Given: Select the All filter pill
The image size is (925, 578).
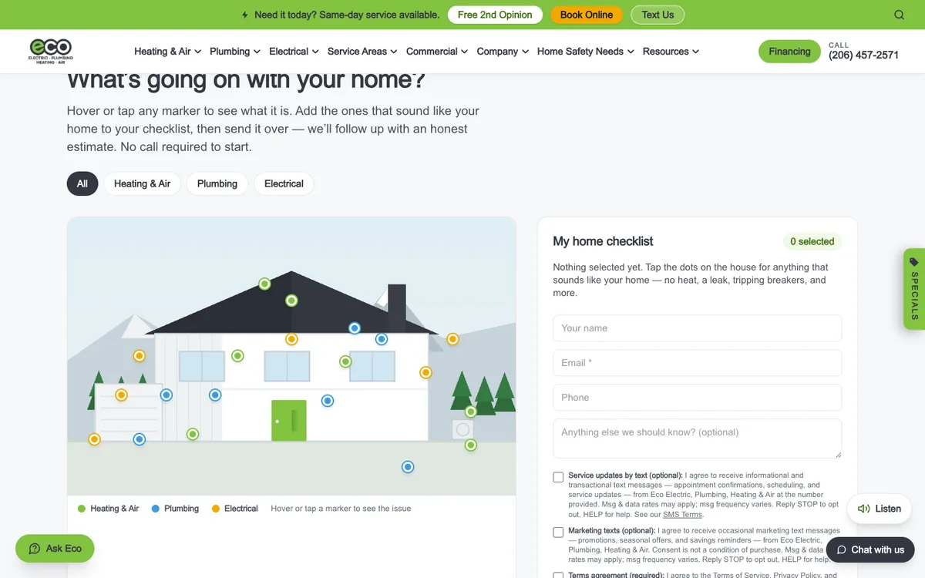Looking at the screenshot, I should 82,183.
